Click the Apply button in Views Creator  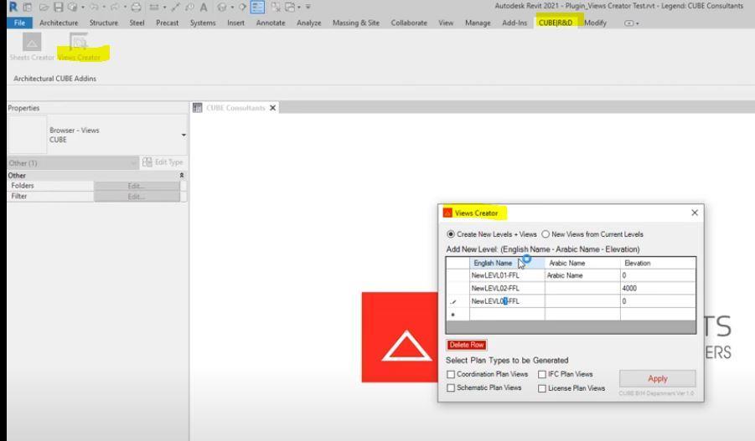point(657,378)
